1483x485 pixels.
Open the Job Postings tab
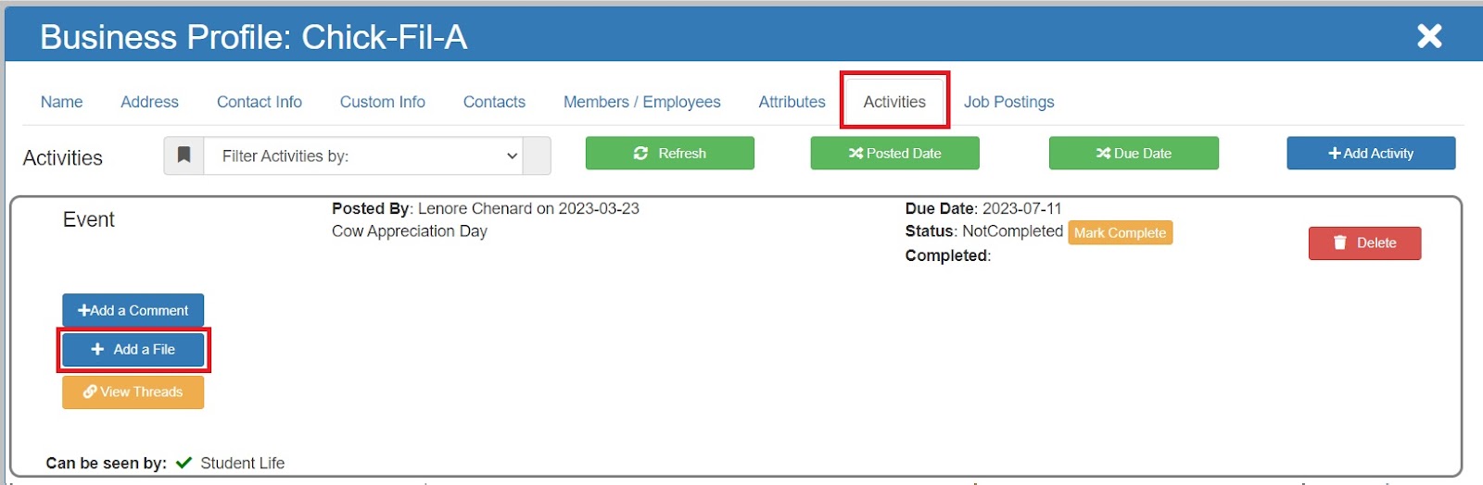(1008, 102)
